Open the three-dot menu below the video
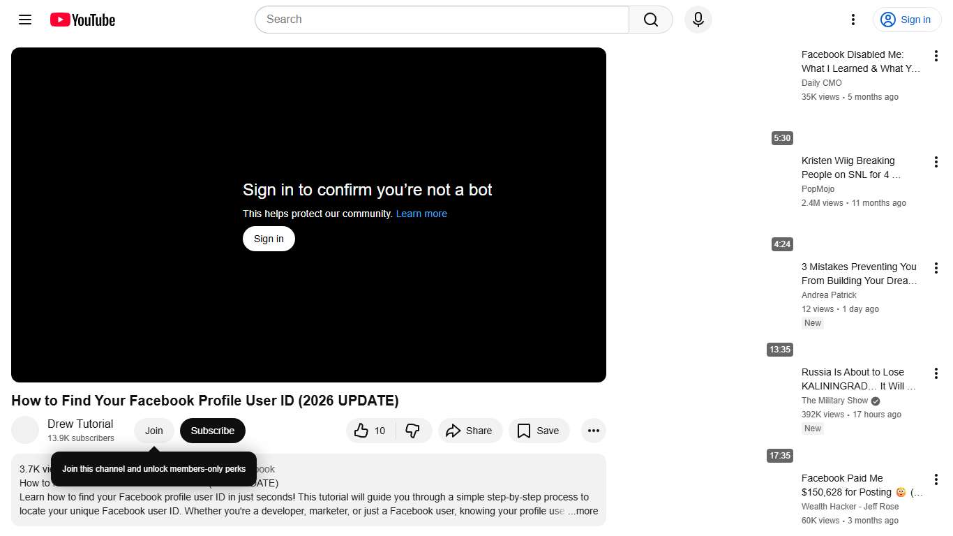This screenshot has width=953, height=536. 593,431
